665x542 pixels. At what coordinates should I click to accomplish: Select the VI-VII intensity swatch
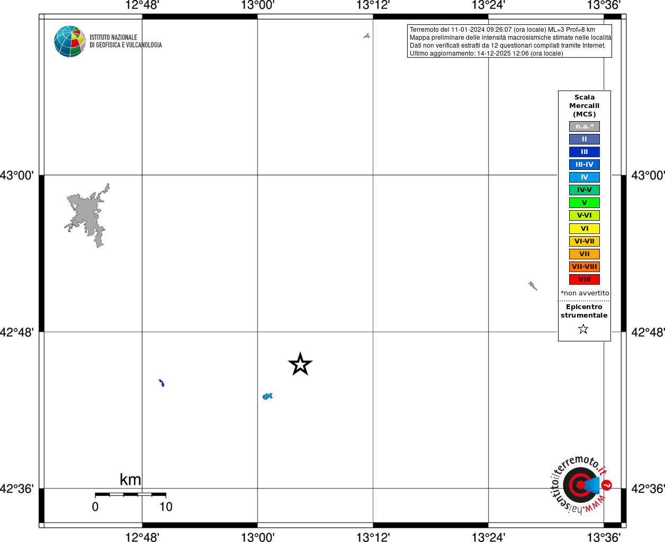point(585,241)
